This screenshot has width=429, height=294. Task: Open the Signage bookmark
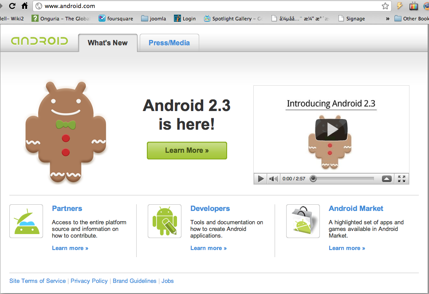coord(351,18)
